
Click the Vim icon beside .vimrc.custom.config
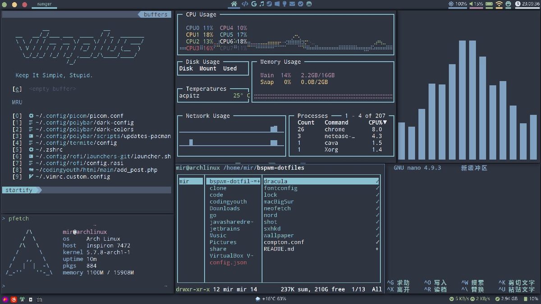[31, 177]
